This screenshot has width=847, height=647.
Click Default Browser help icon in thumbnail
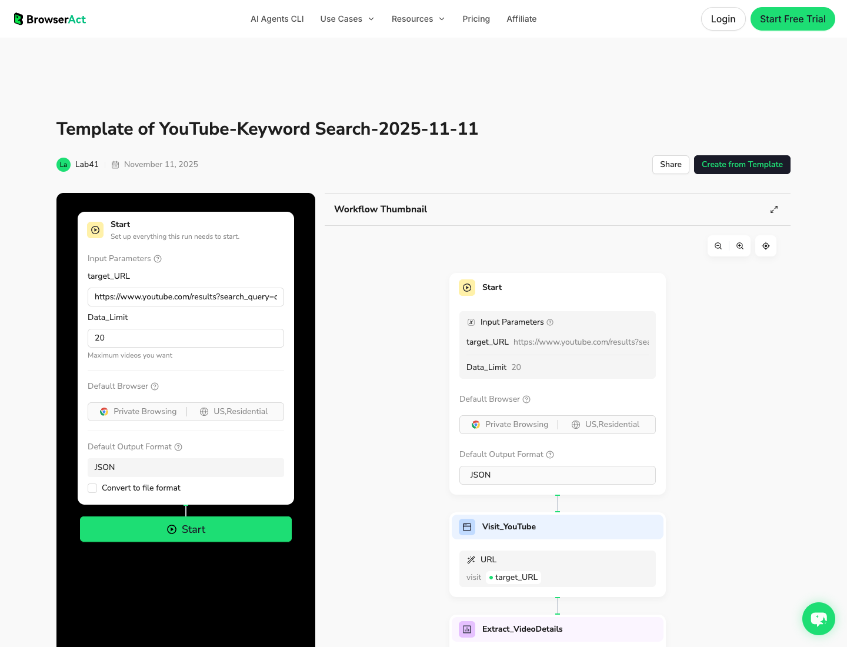(x=526, y=399)
